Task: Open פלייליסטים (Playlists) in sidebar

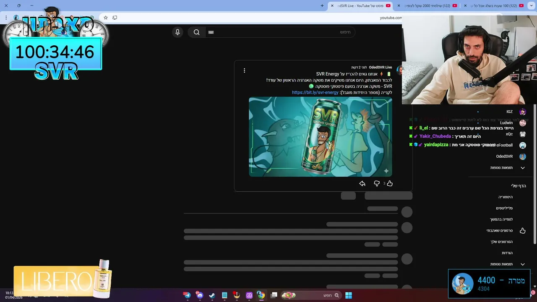Action: coord(504,208)
